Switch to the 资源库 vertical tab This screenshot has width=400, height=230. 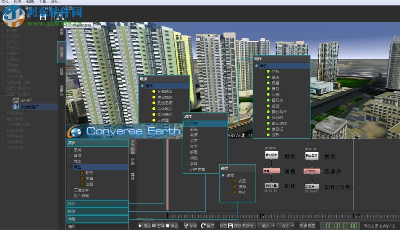(x=61, y=51)
